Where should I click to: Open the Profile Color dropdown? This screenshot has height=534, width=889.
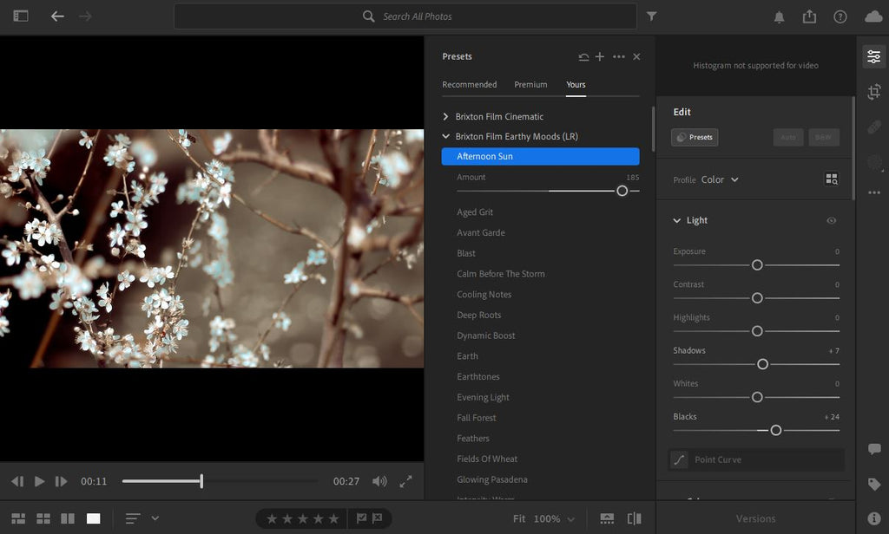pos(720,179)
